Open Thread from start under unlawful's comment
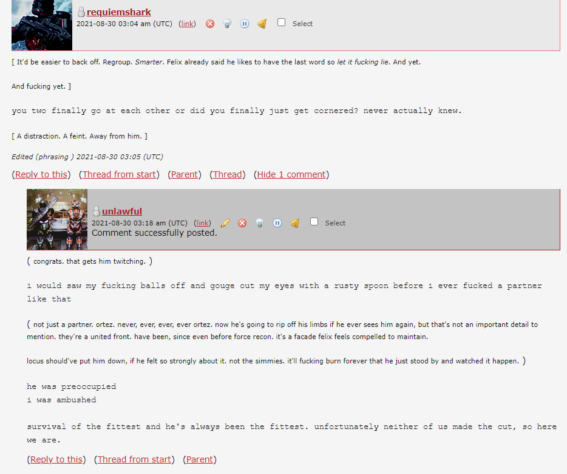Screen dimensions: 567x474 (x=134, y=459)
